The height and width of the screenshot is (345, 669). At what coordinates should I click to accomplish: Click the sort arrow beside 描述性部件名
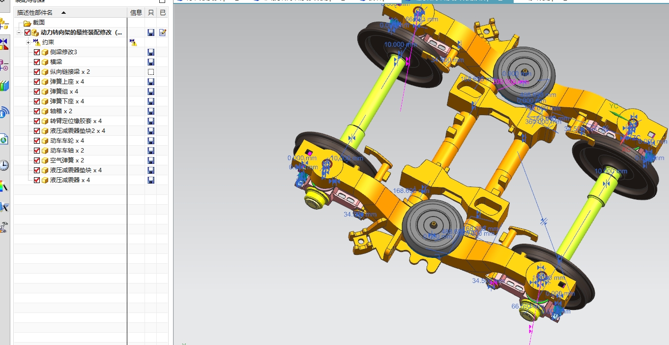(63, 12)
